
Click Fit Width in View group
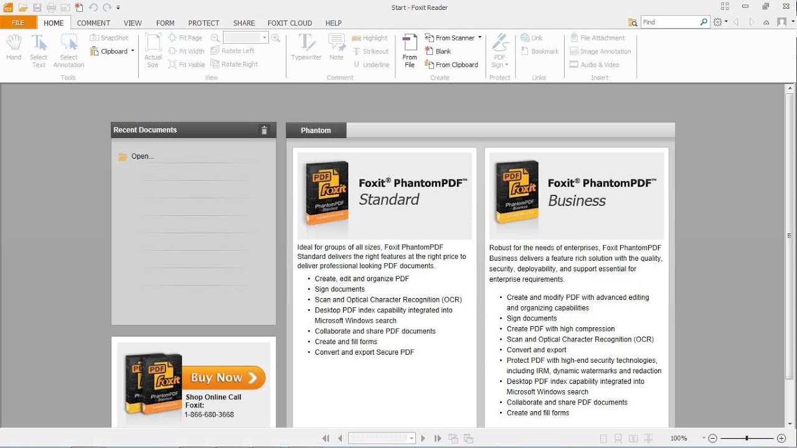(x=186, y=51)
